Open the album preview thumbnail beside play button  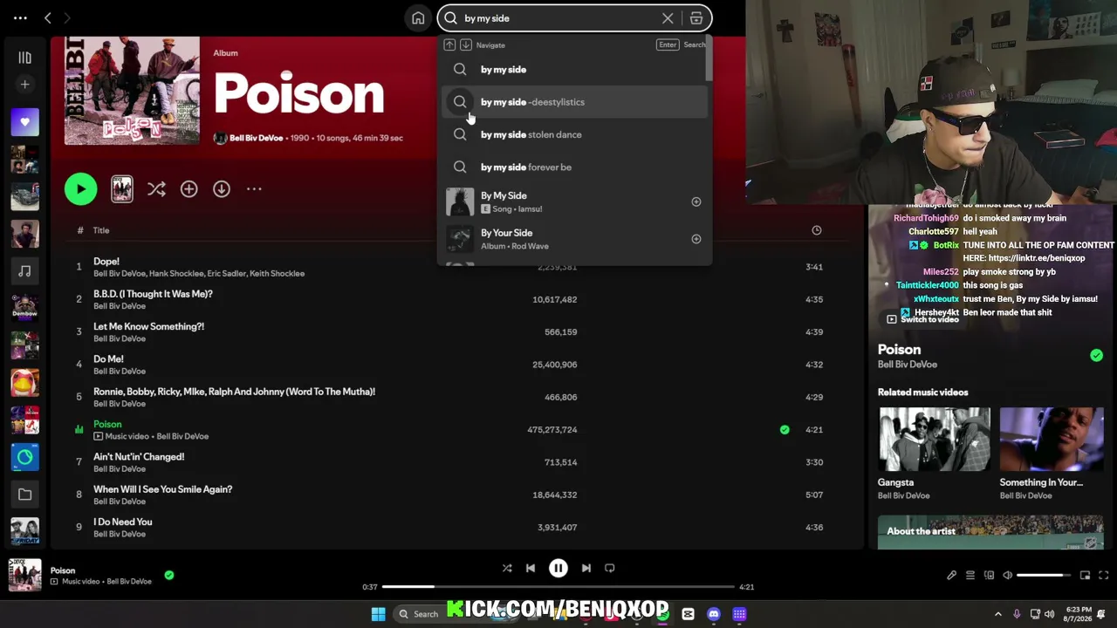tap(122, 189)
